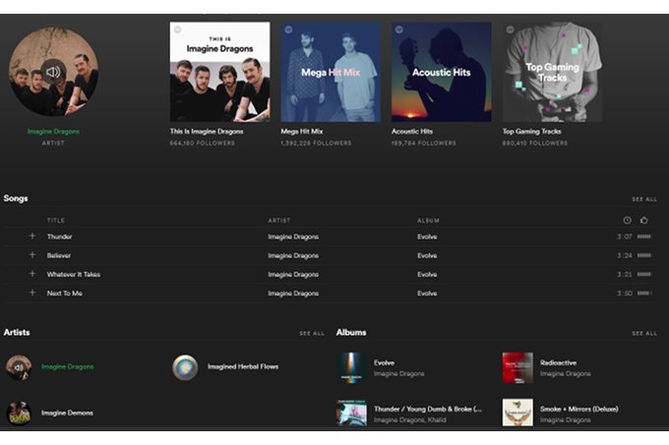Click the Spotify logo on Mega Hit Mix cover

pos(288,29)
